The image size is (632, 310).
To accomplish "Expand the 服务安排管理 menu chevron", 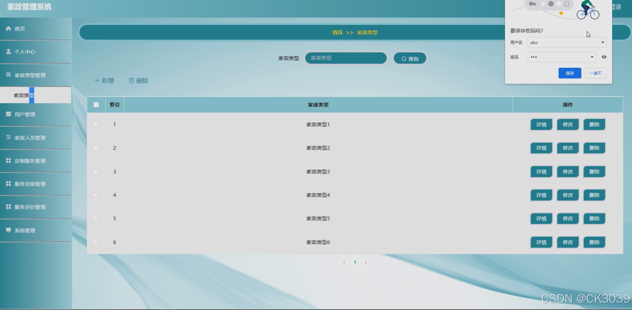I will click(64, 184).
